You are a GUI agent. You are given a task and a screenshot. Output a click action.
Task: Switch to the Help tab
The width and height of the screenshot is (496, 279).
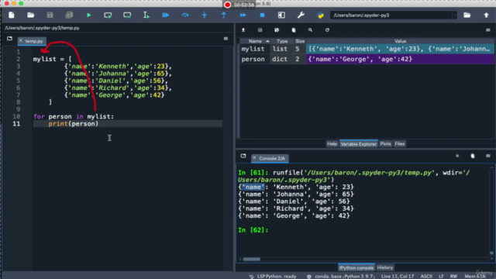pos(332,144)
